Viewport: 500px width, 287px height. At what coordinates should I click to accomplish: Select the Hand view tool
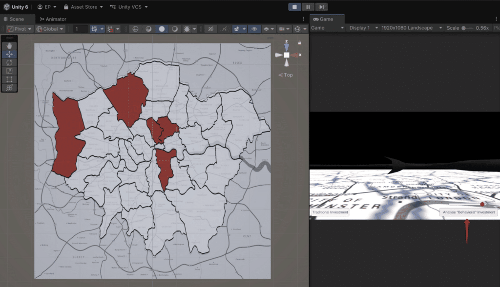point(10,46)
